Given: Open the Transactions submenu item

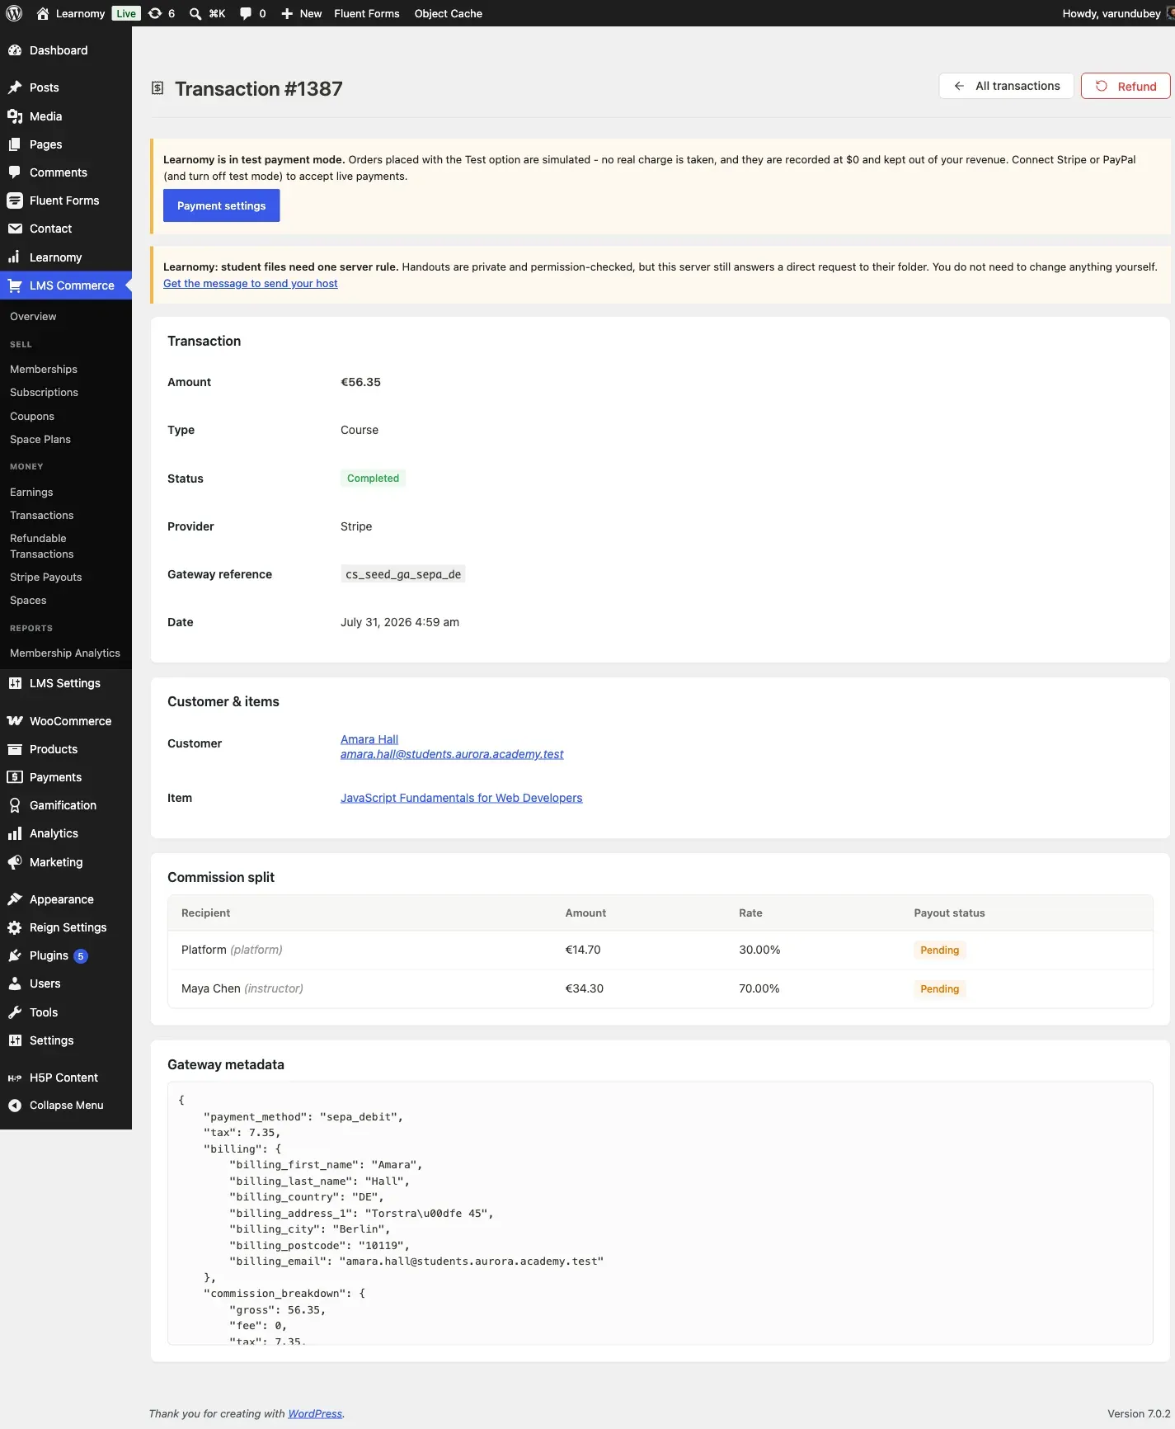Looking at the screenshot, I should click(42, 516).
